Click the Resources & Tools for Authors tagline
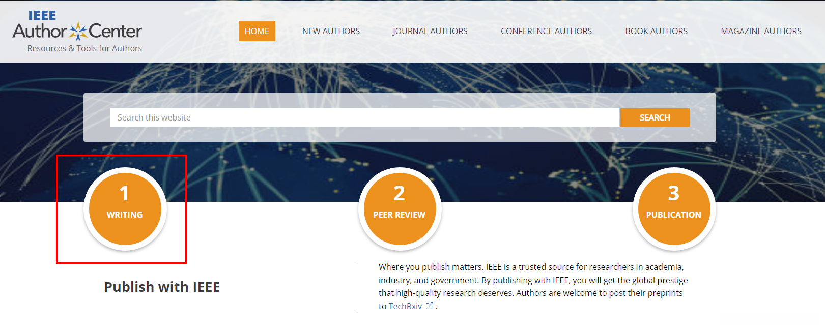This screenshot has width=825, height=331. [84, 48]
